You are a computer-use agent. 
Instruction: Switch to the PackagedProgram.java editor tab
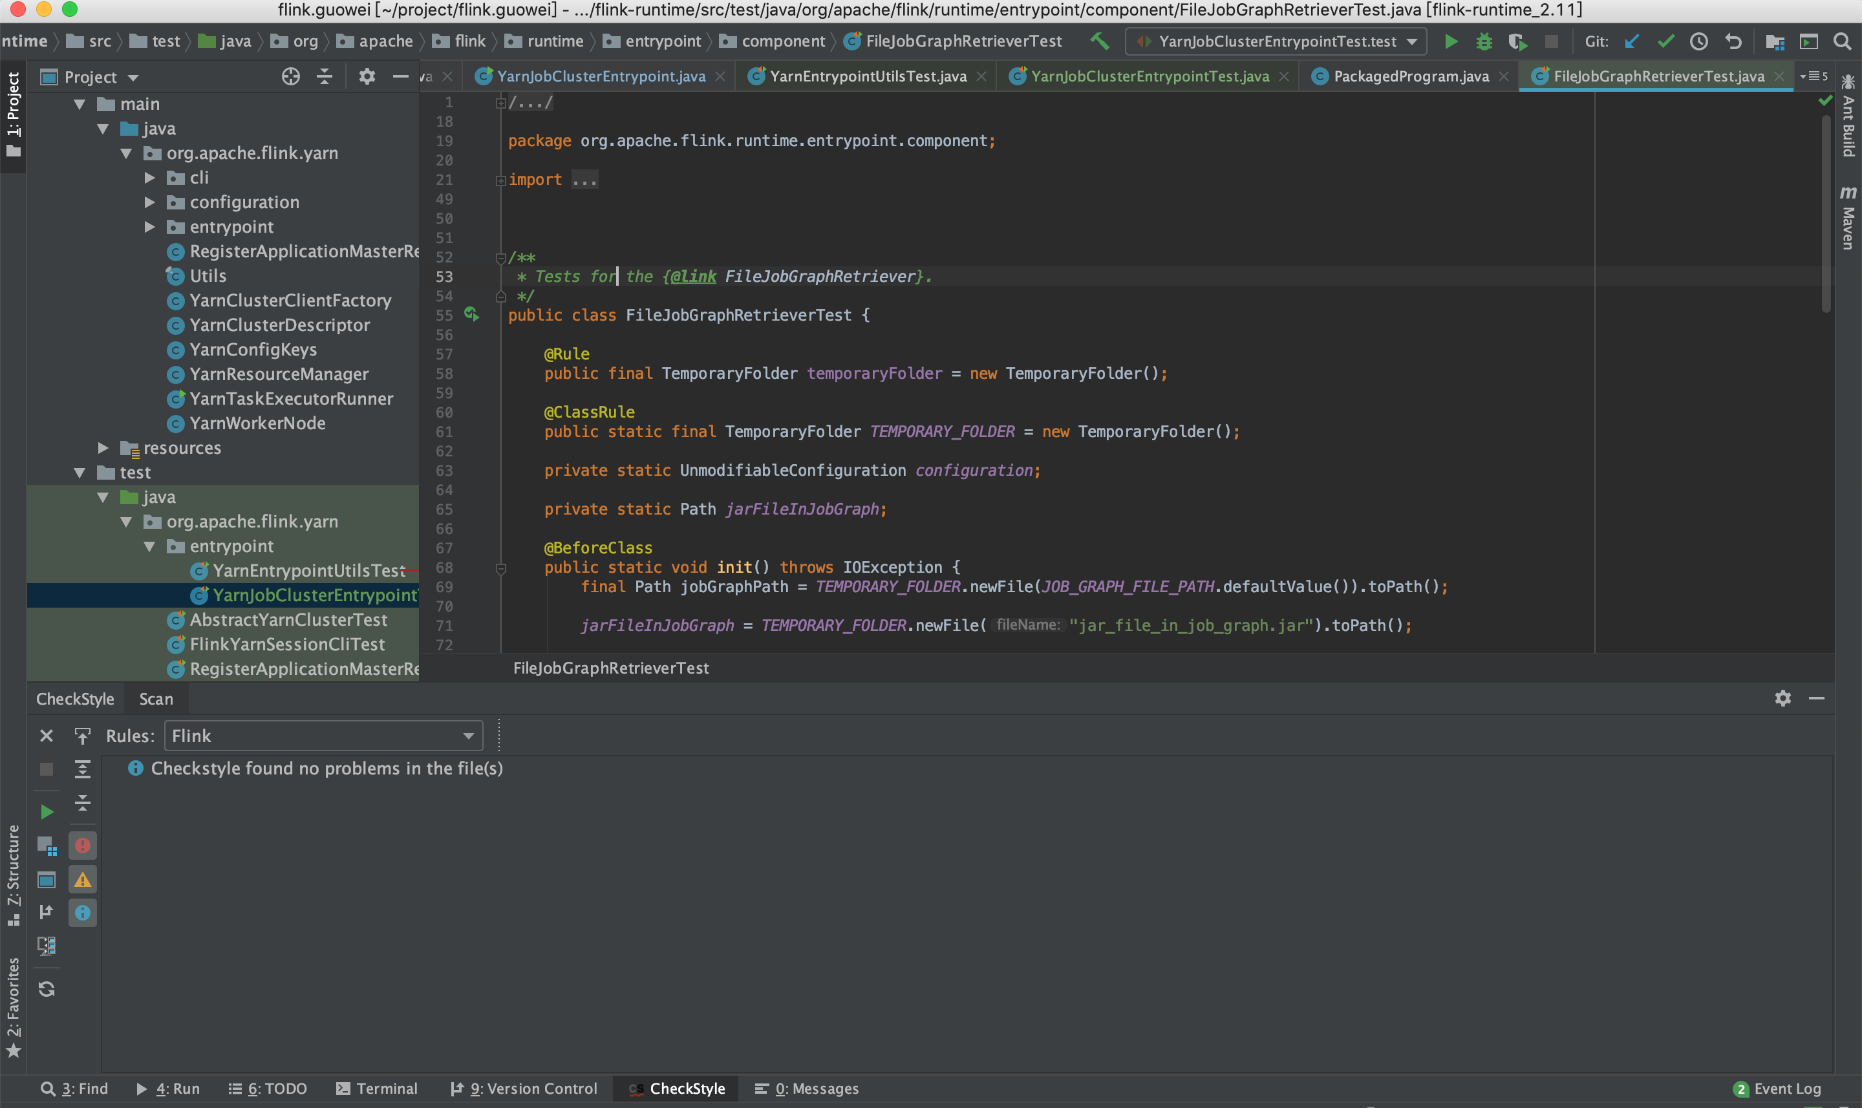pyautogui.click(x=1410, y=76)
